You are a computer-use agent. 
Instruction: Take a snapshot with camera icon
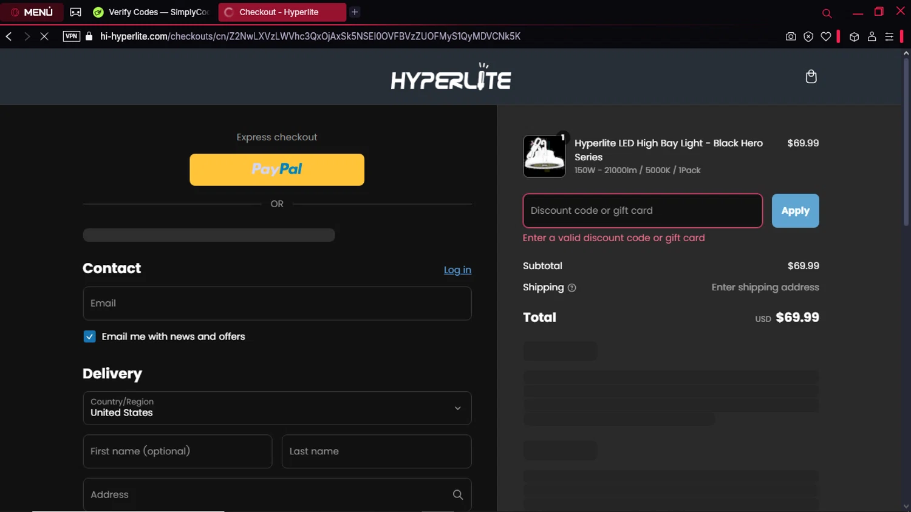[791, 36]
